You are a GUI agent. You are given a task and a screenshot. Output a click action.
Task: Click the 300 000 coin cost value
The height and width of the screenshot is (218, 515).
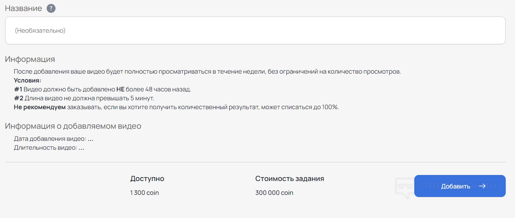(274, 193)
